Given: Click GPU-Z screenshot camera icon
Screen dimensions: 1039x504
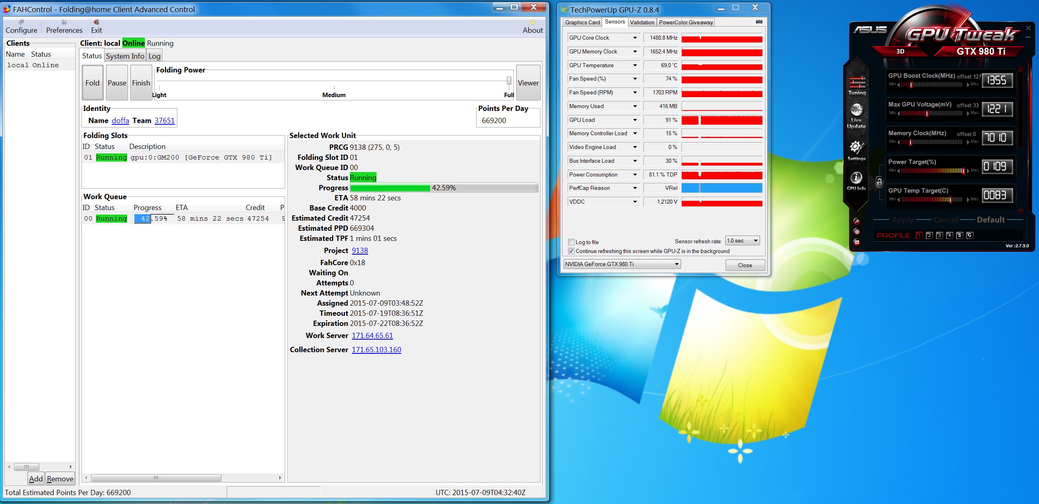Looking at the screenshot, I should 759,22.
